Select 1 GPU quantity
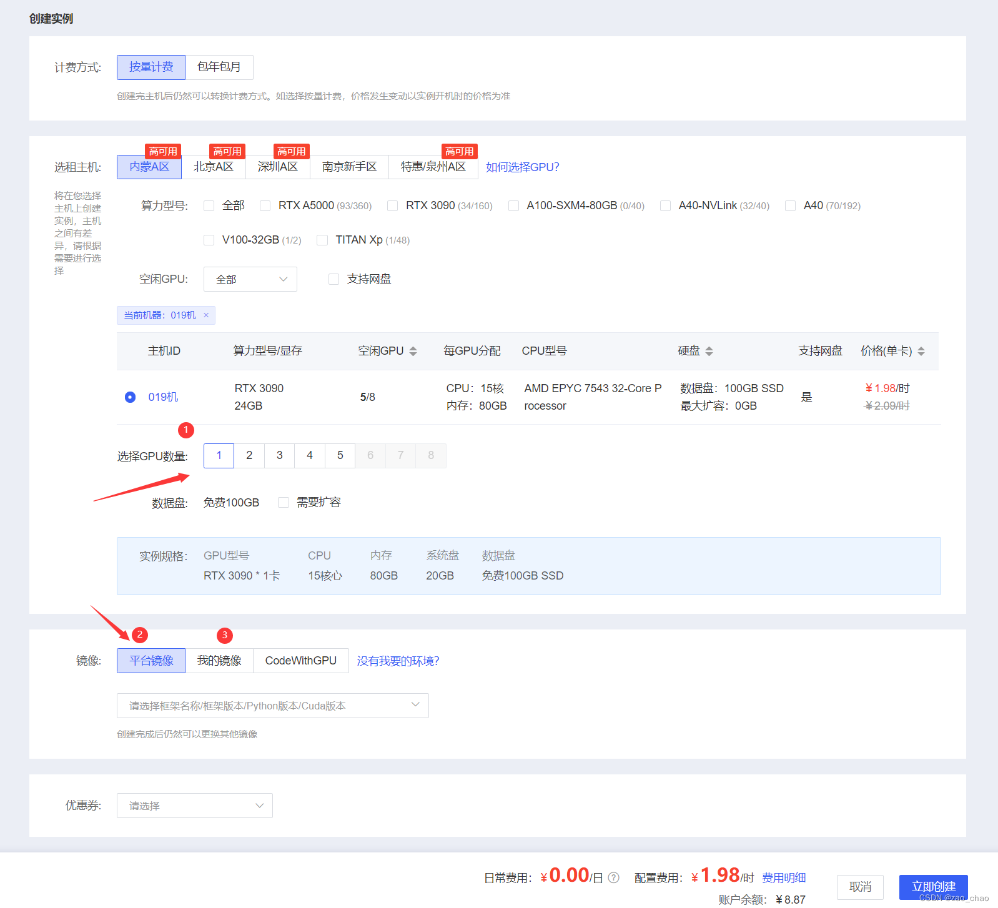Viewport: 998px width, 908px height. tap(219, 456)
